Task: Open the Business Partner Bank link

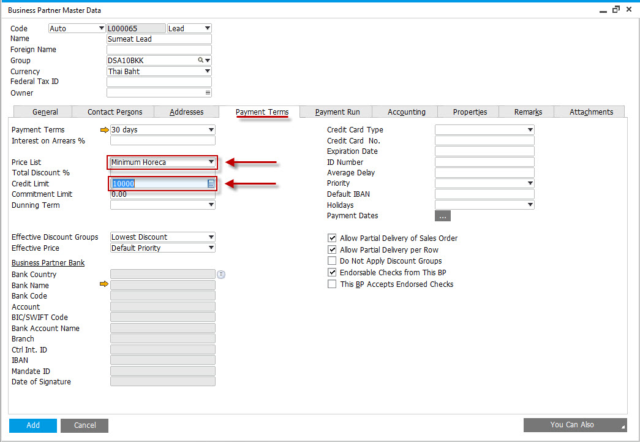Action: tap(48, 262)
